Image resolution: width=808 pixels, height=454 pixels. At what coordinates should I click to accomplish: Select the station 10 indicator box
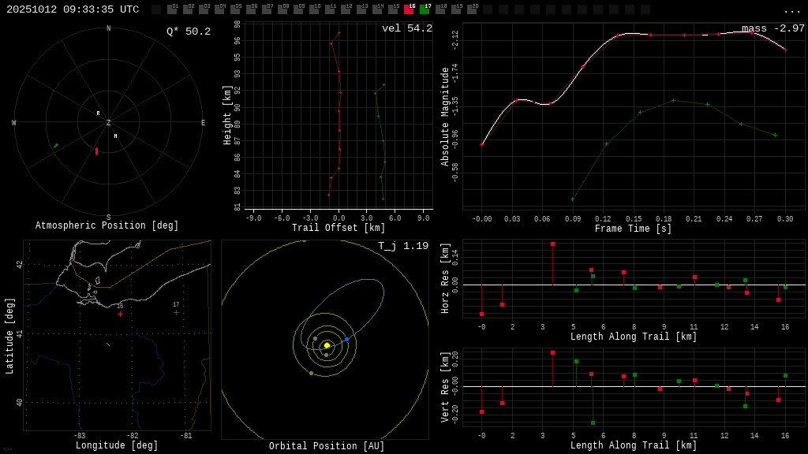coord(314,9)
